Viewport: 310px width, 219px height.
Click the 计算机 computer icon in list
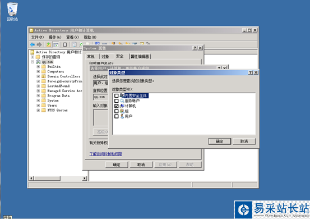(122, 106)
